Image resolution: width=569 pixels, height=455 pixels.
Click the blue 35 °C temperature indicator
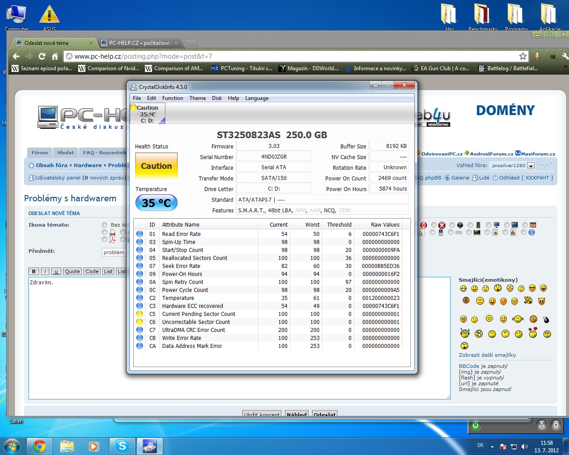coord(156,203)
